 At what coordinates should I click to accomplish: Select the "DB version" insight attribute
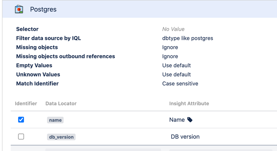[x=185, y=137]
